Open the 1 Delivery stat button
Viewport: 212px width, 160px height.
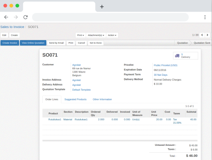(186, 55)
